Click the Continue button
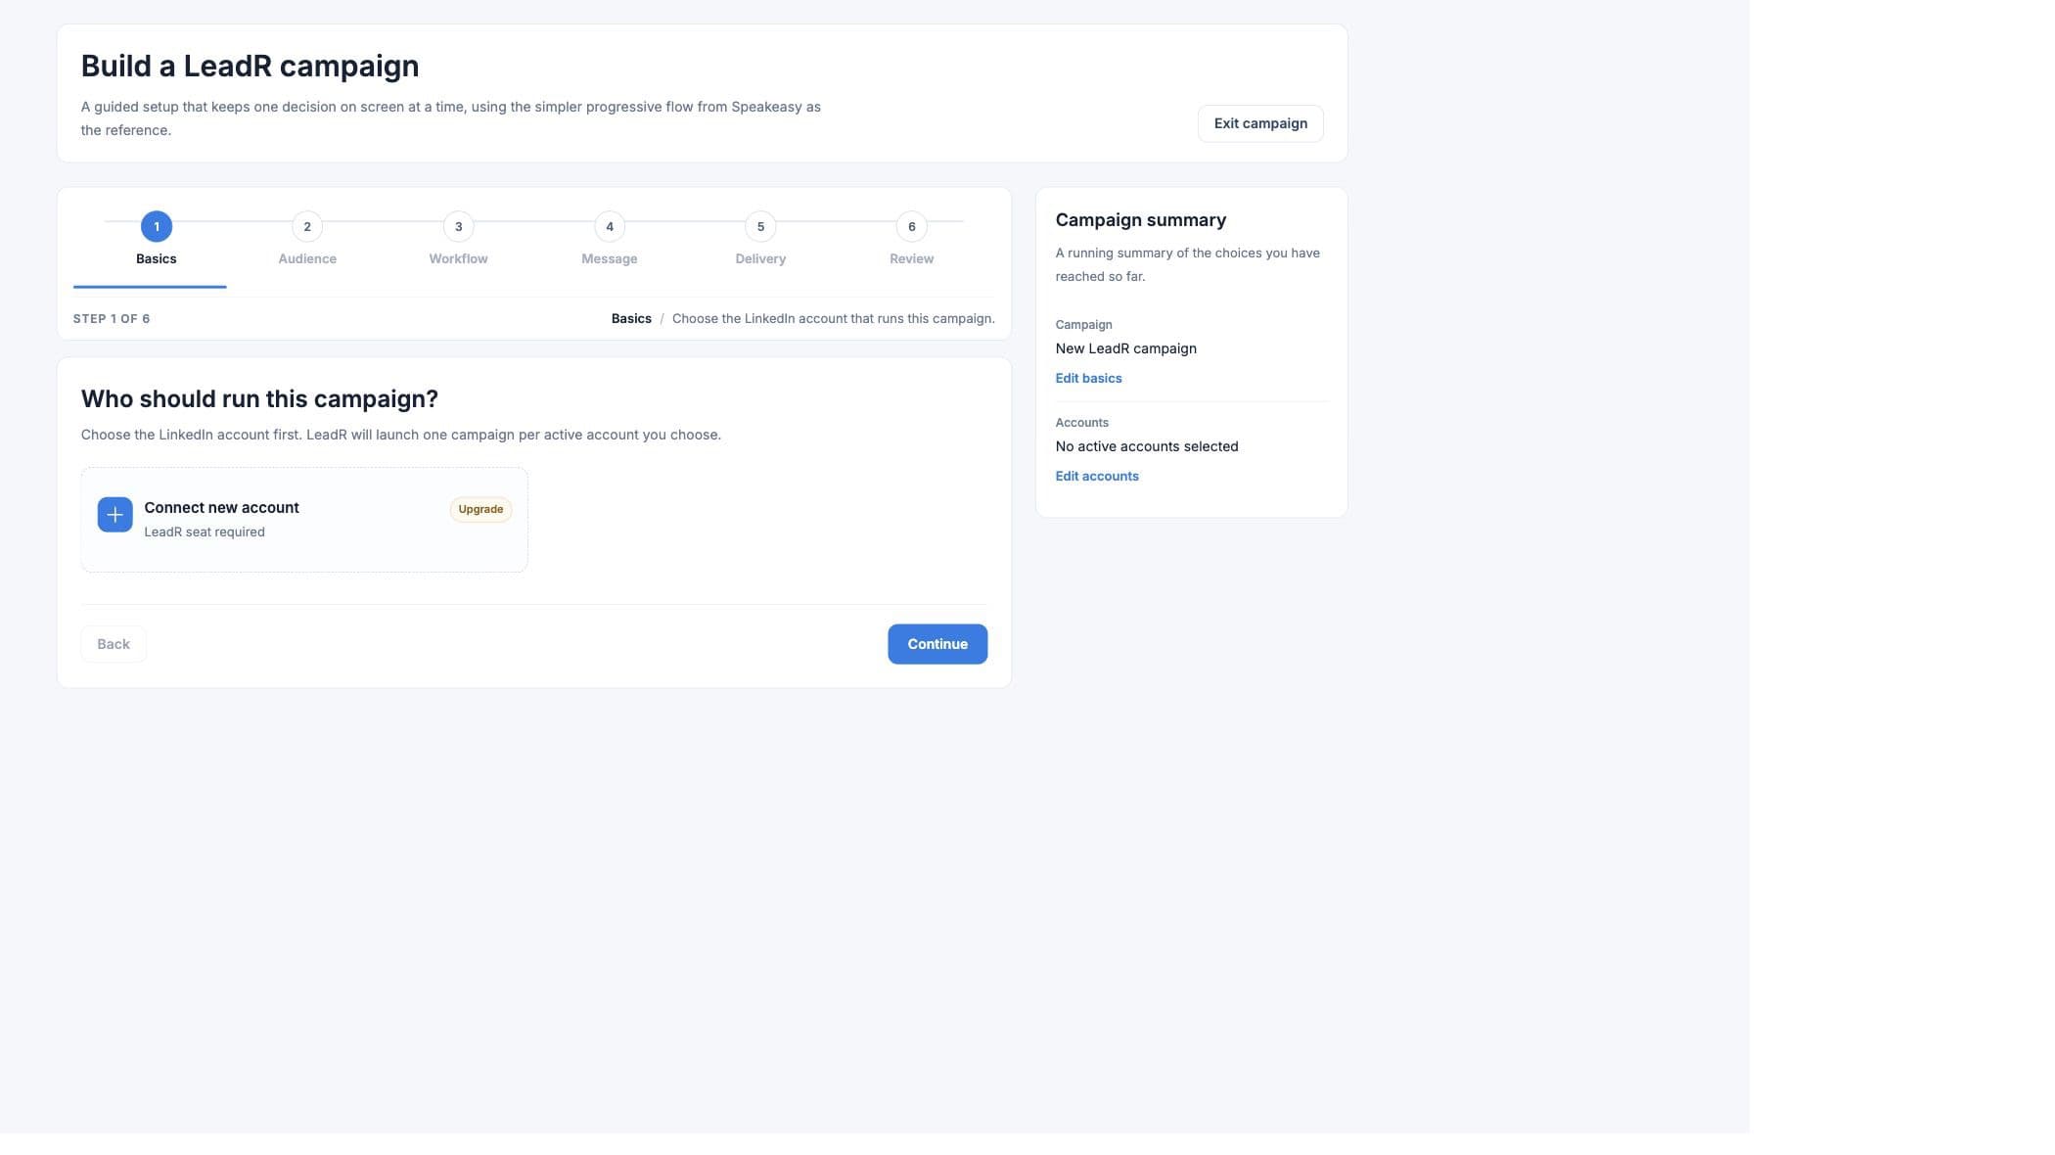This screenshot has height=1155, width=2055. pos(937,644)
